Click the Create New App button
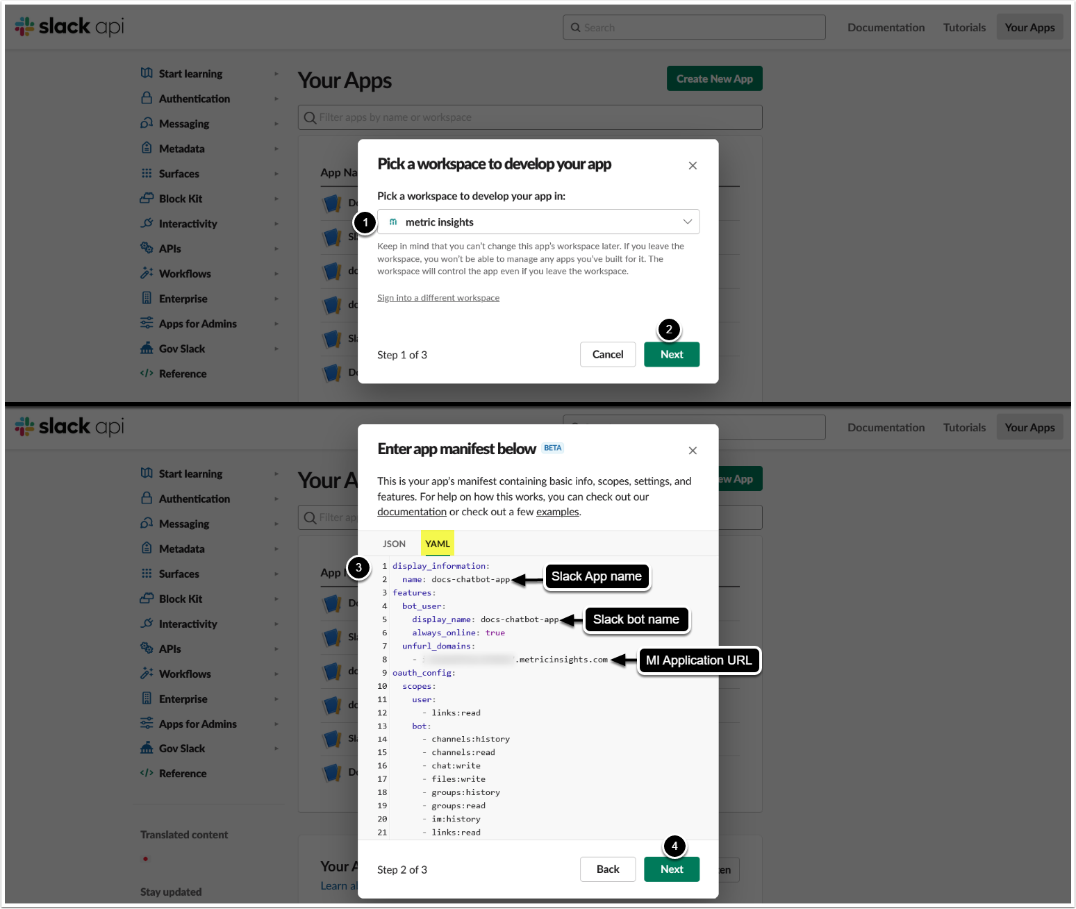Viewport: 1076px width, 909px height. (715, 78)
